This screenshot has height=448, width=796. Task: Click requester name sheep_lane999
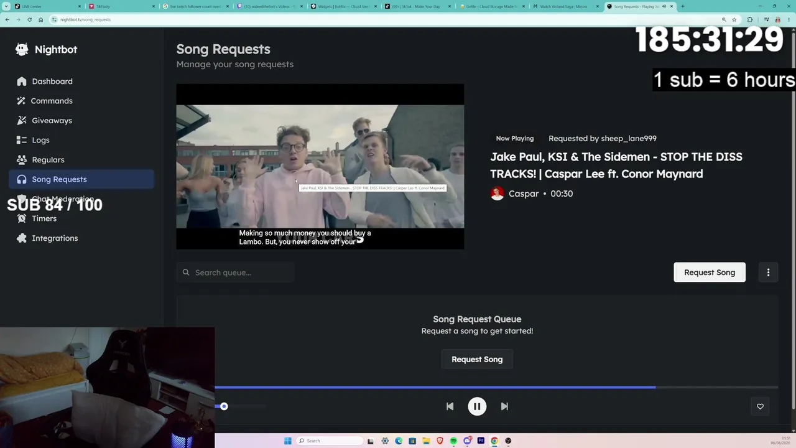click(x=629, y=138)
